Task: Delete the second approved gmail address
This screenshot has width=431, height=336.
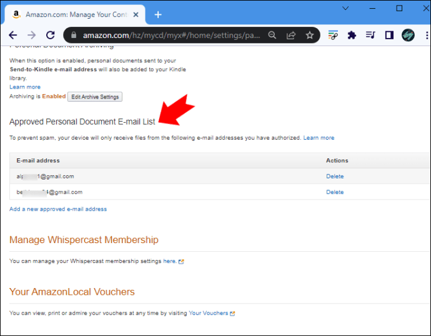Action: click(335, 192)
